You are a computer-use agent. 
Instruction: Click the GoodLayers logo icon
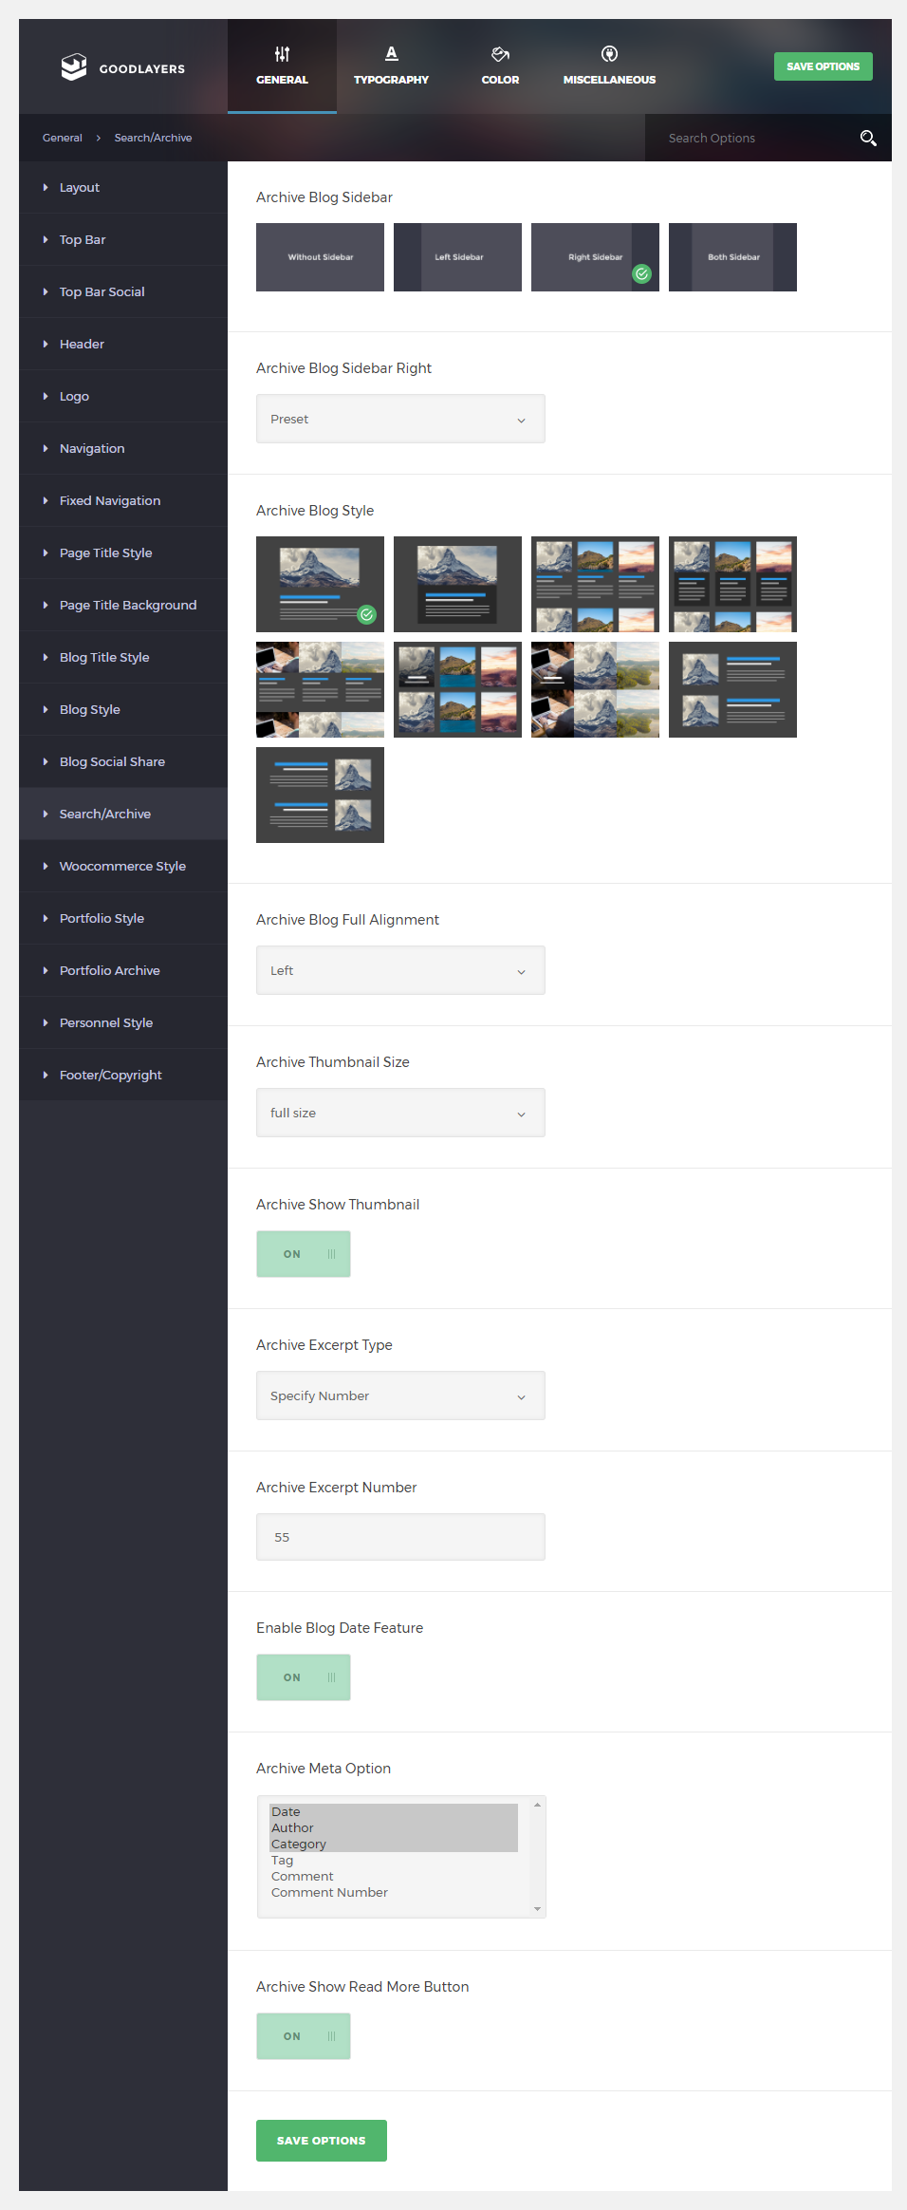click(x=74, y=67)
